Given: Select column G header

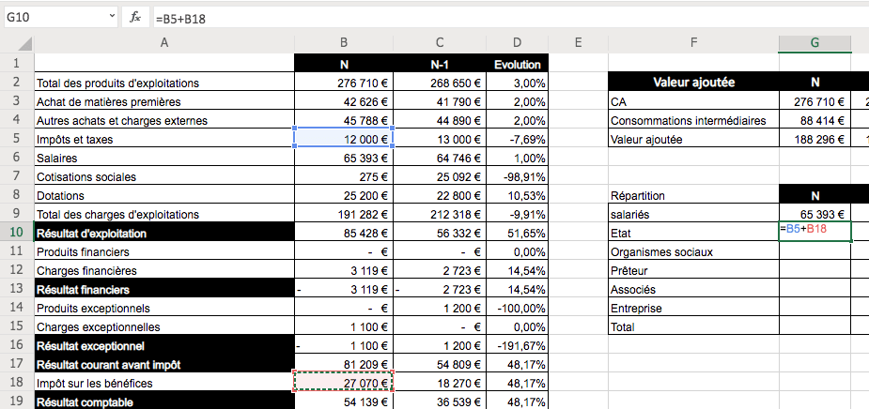Looking at the screenshot, I should pyautogui.click(x=815, y=43).
